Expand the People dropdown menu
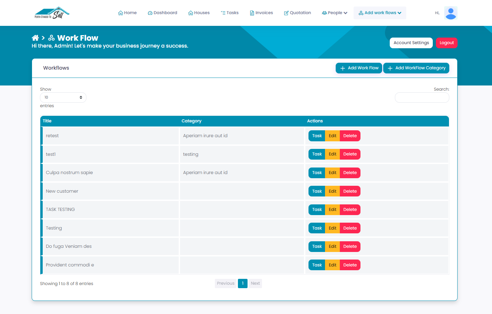Viewport: 492px width, 314px height. [334, 13]
